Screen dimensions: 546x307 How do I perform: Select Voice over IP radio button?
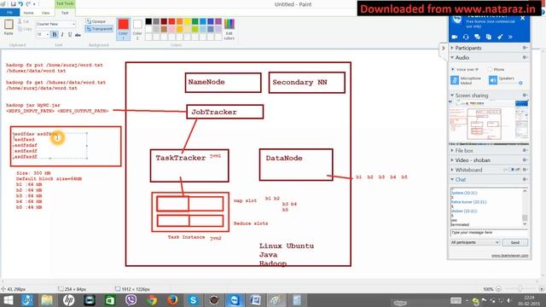tap(453, 70)
